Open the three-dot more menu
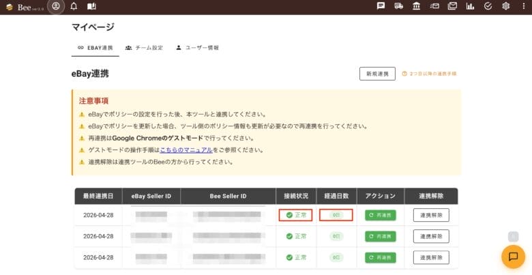This screenshot has width=532, height=275. (x=524, y=6)
